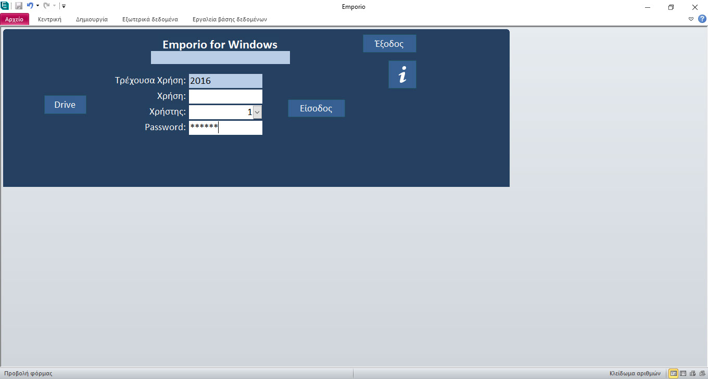Screen dimensions: 708x379
Task: Open the information 'i' button
Action: (402, 74)
